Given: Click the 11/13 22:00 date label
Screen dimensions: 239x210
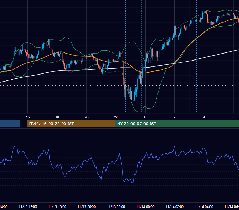Looking at the screenshot, I should (x=116, y=206).
